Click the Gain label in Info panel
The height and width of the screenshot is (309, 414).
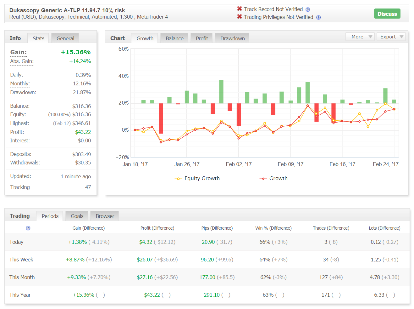pos(19,52)
